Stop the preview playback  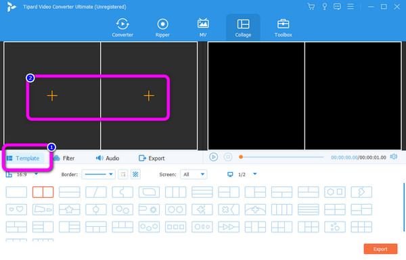(x=228, y=157)
